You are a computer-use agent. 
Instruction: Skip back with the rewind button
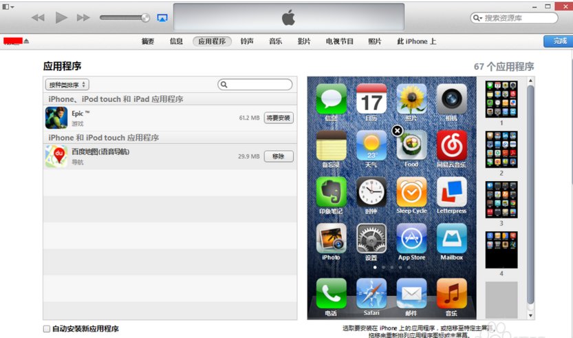[38, 18]
